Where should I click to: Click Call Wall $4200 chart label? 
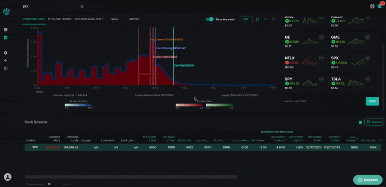click(x=184, y=66)
